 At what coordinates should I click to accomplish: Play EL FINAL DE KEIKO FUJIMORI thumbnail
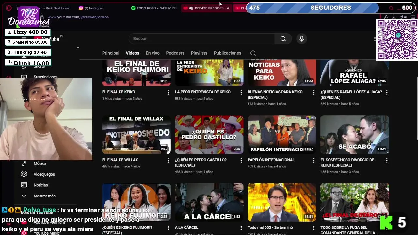136,73
